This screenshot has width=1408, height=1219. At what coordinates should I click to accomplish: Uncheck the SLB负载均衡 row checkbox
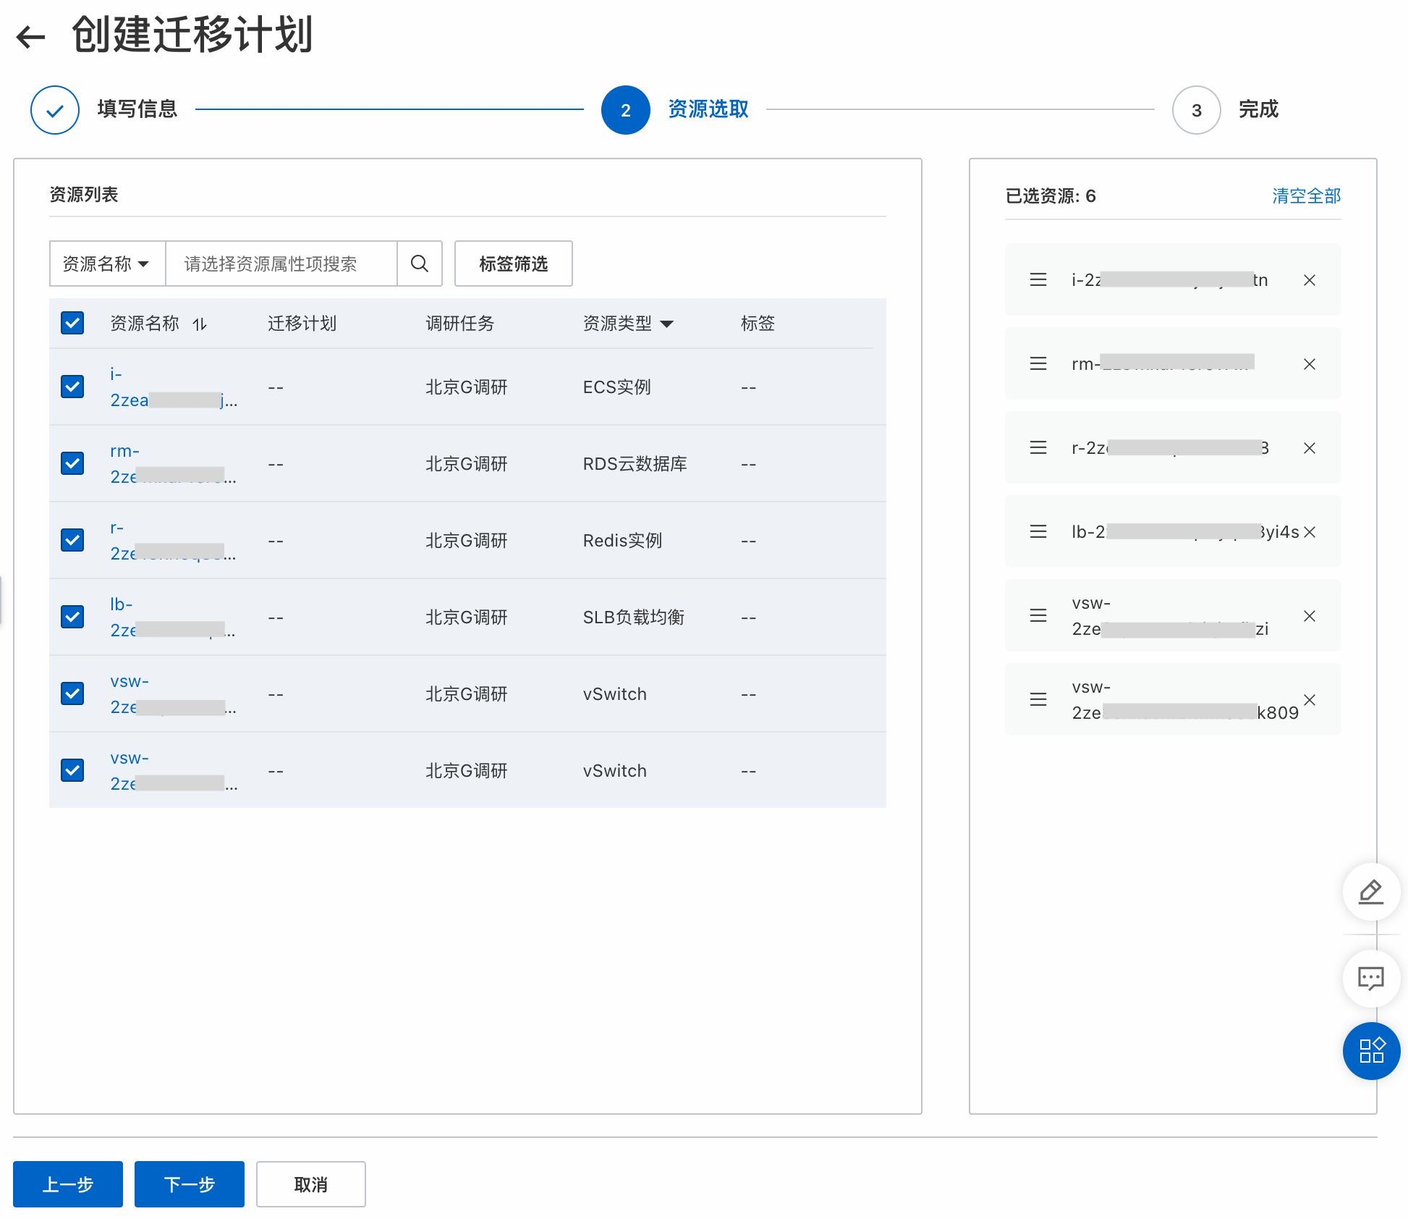click(72, 617)
